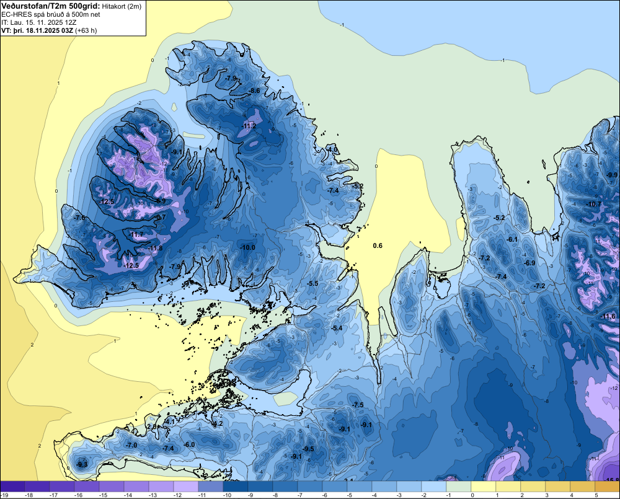This screenshot has width=620, height=499.
Task: Click the -7.0 temperature label
Action: pos(131,445)
